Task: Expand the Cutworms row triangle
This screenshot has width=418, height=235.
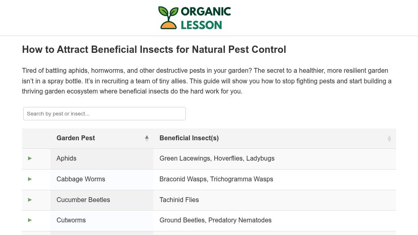Action: point(30,220)
